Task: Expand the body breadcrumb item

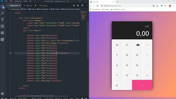Action: [x=31, y=9]
